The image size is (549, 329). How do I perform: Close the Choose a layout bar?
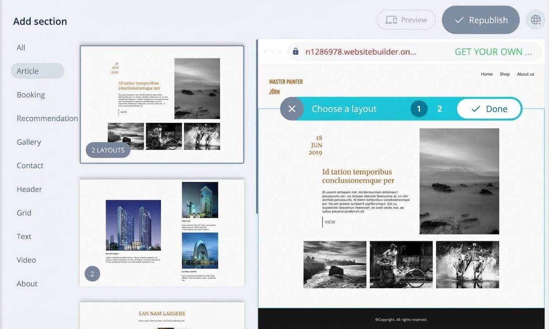coord(292,109)
